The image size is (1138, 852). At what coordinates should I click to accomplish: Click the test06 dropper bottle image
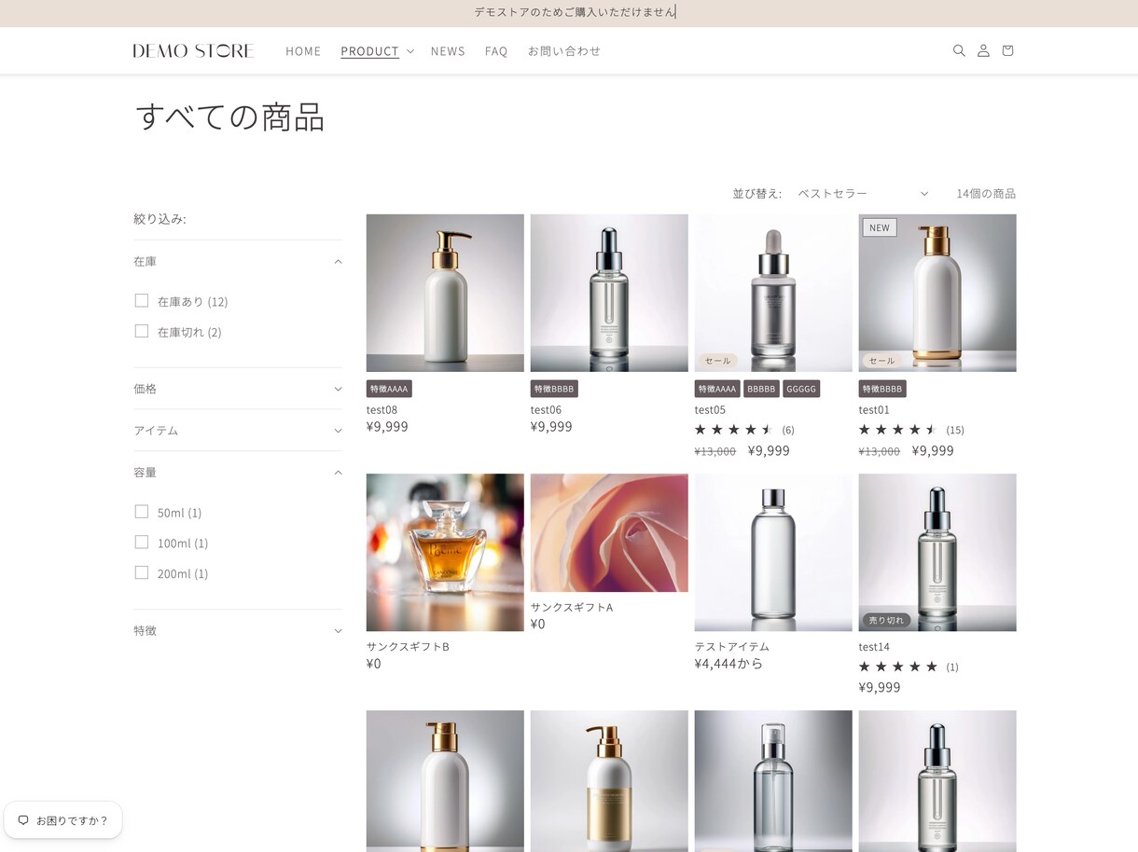tap(609, 293)
